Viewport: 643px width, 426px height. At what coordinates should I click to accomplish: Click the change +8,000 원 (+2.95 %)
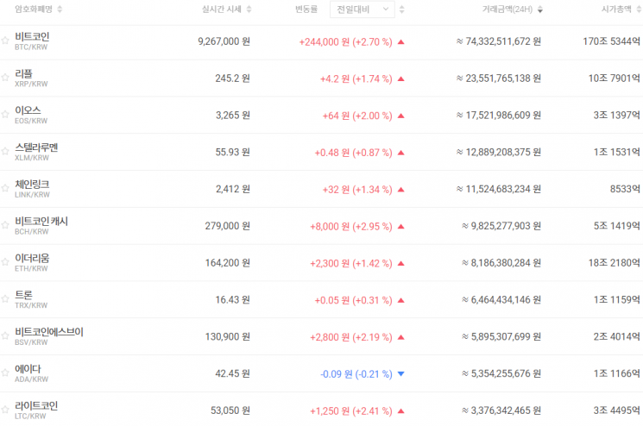(351, 226)
